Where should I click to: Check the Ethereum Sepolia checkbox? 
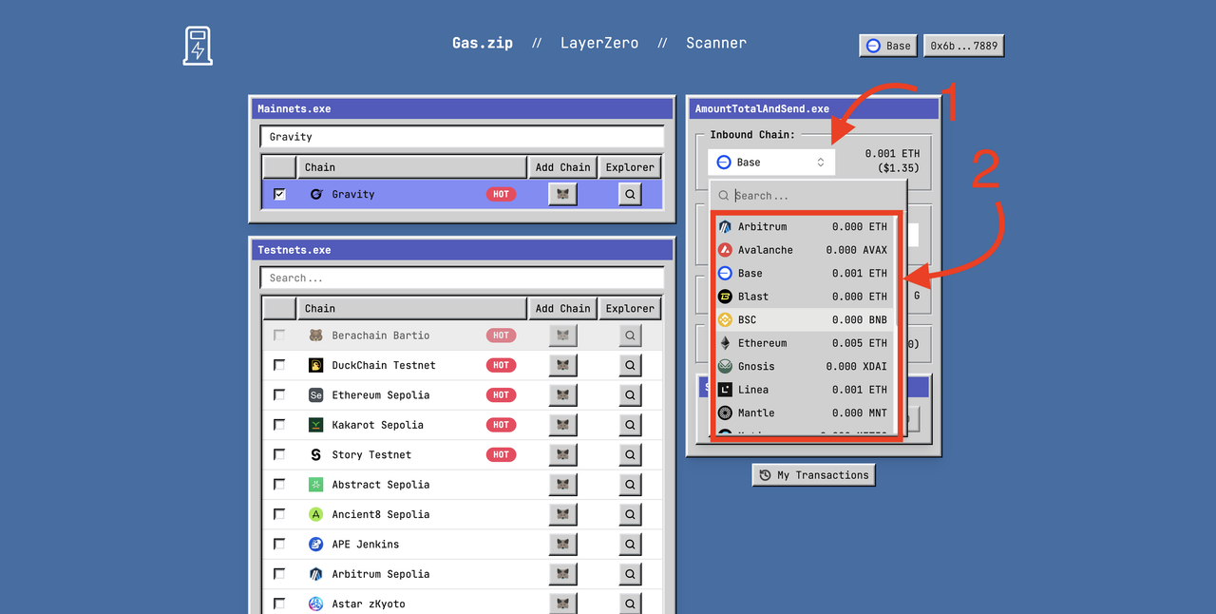coord(279,394)
